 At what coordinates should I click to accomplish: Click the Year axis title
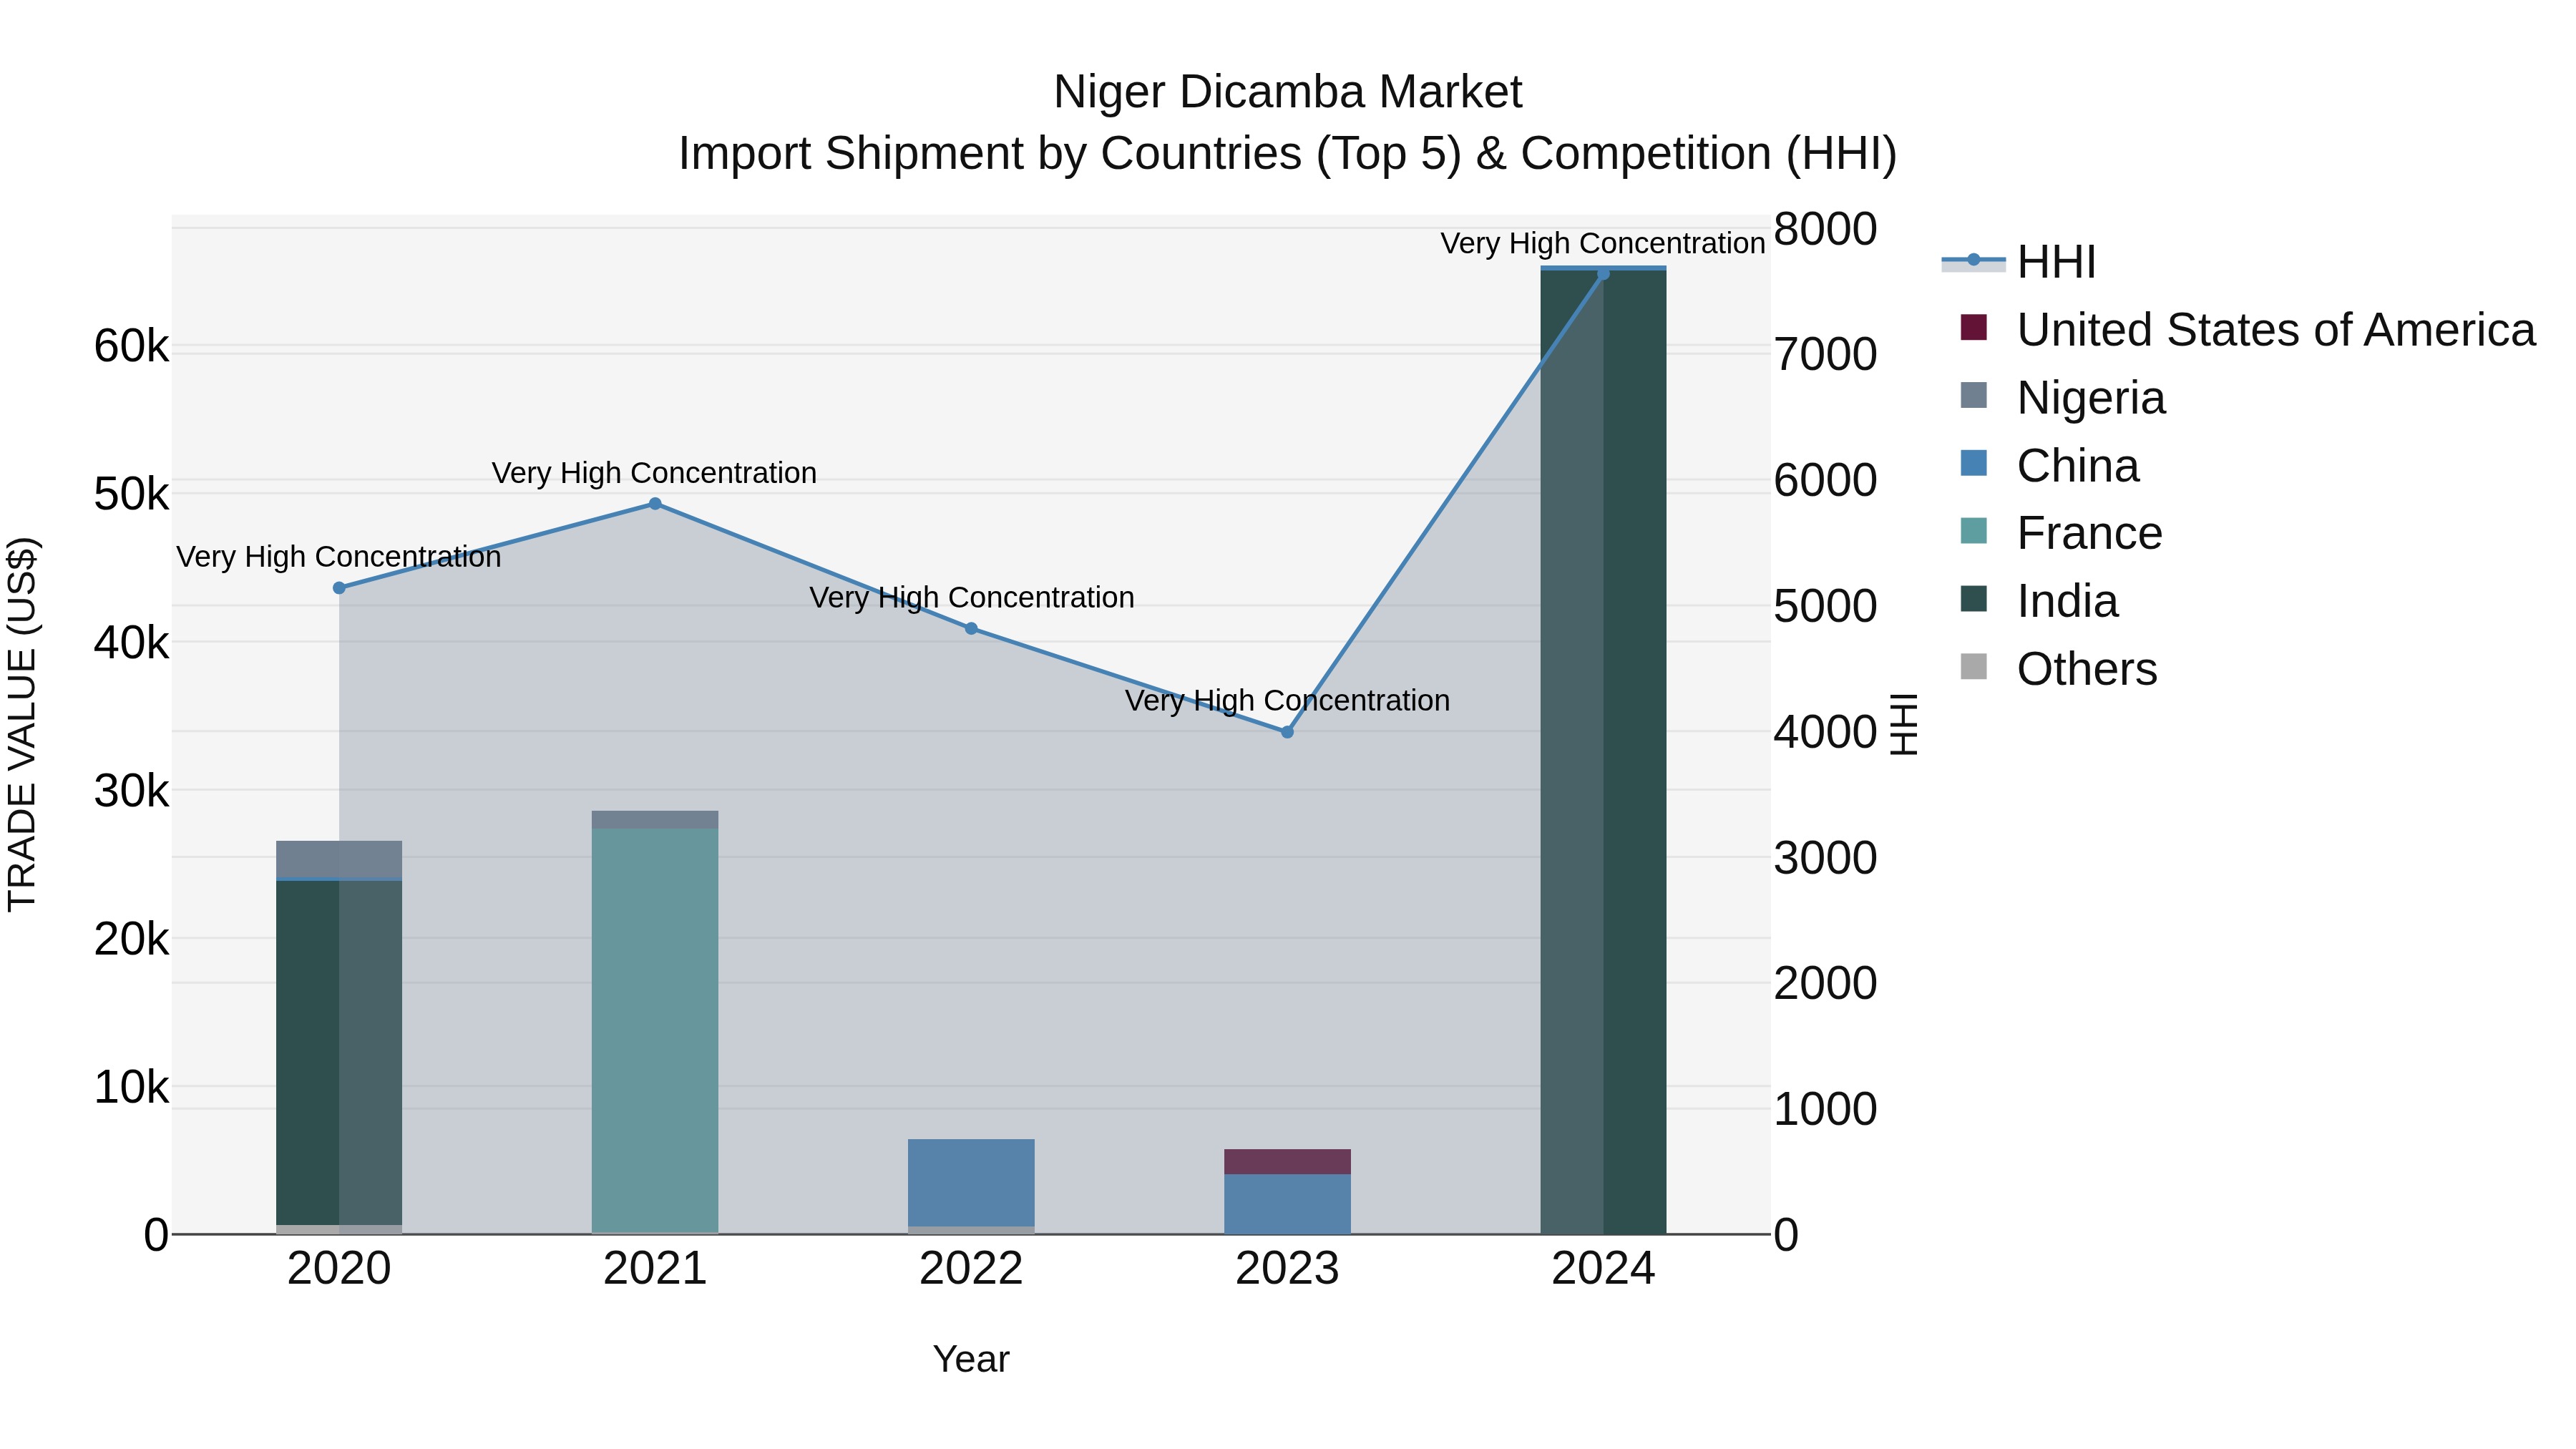[x=971, y=1360]
